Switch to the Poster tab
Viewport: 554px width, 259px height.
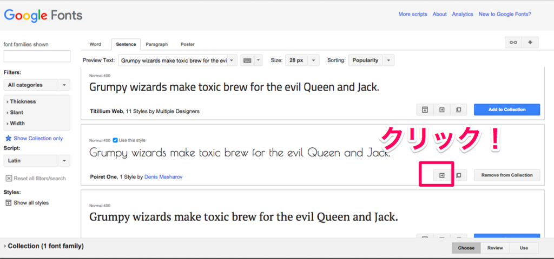pyautogui.click(x=188, y=44)
